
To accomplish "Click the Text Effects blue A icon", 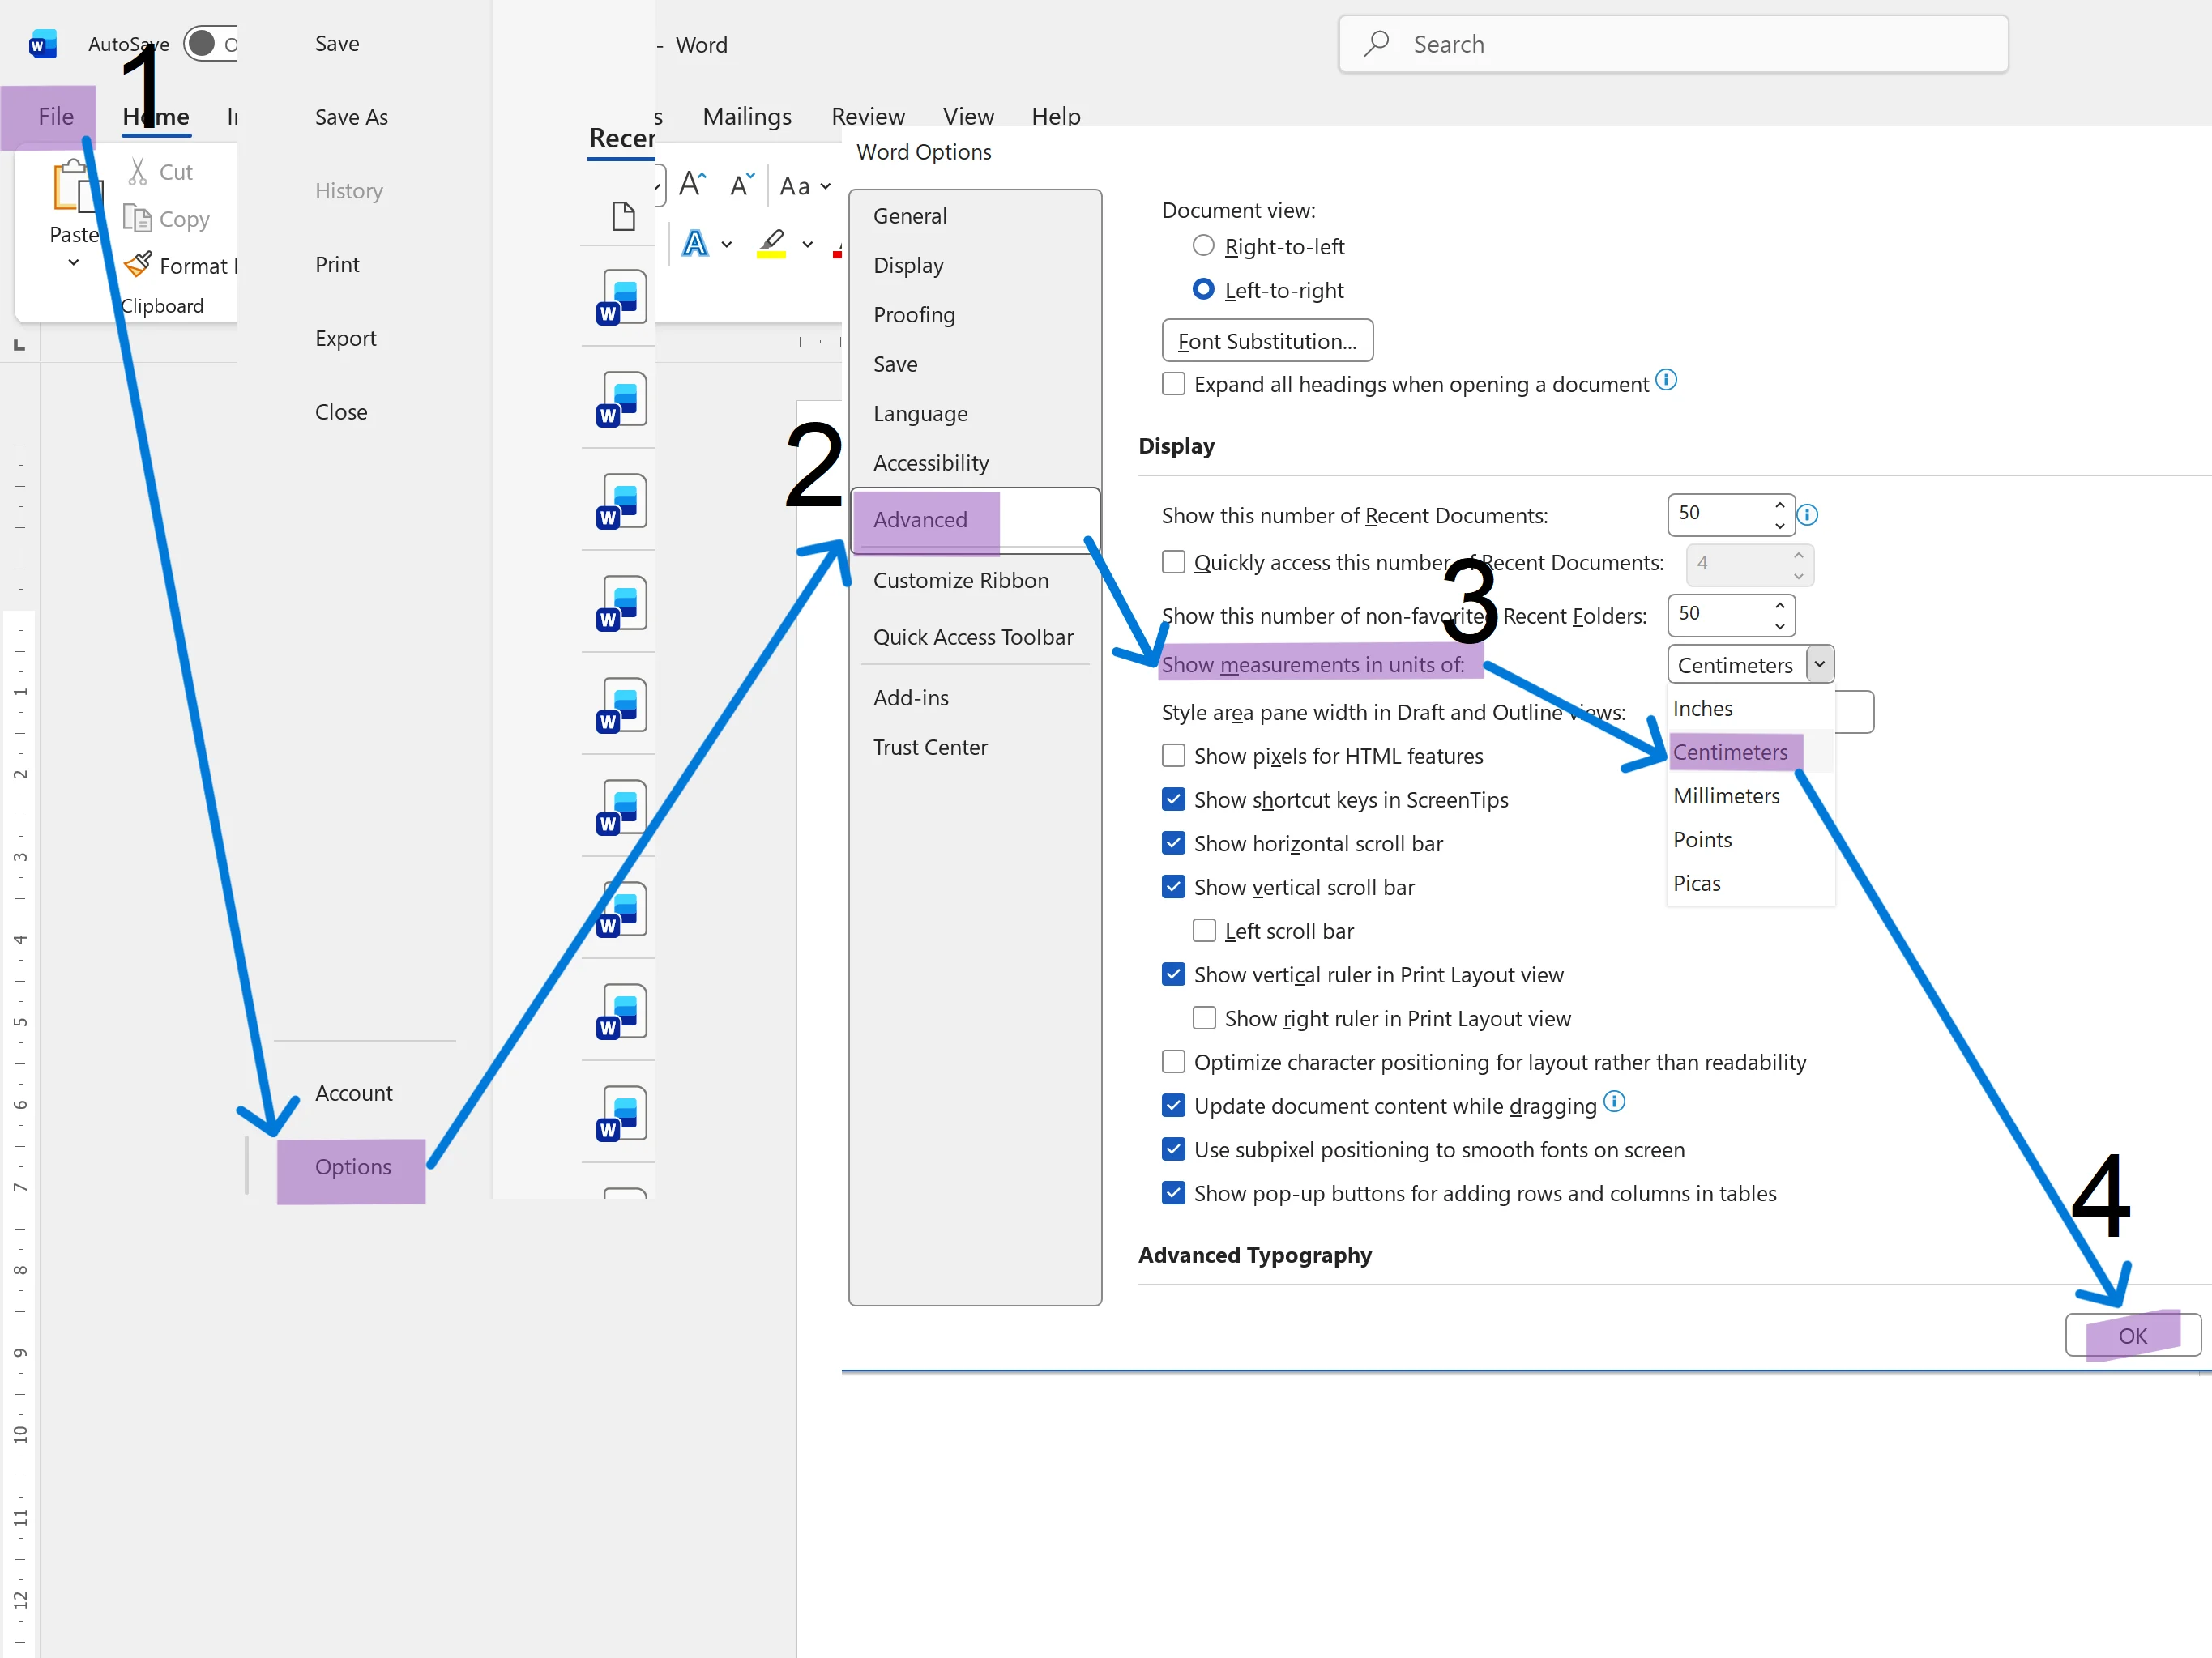I will pos(695,243).
